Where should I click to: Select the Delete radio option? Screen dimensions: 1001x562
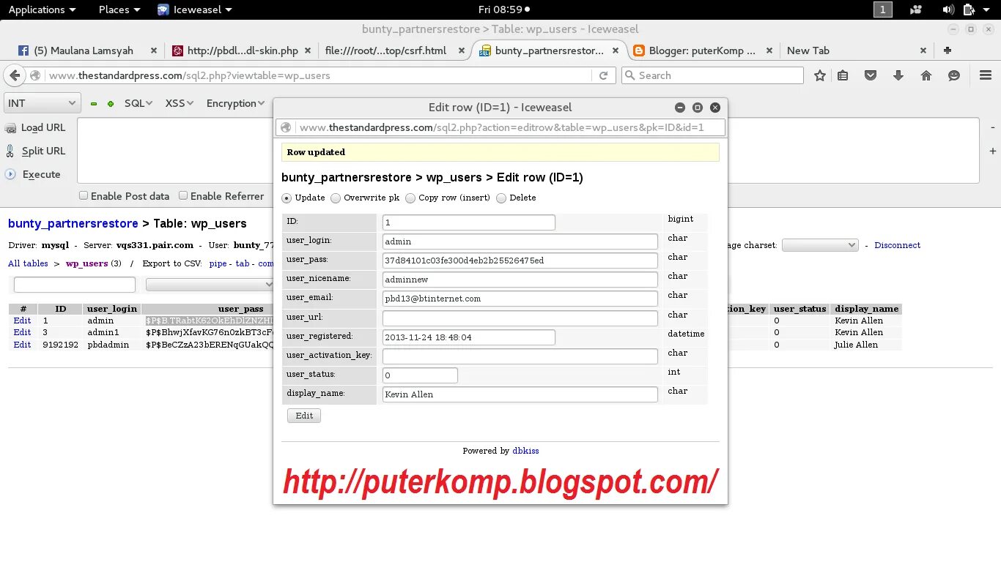[501, 198]
